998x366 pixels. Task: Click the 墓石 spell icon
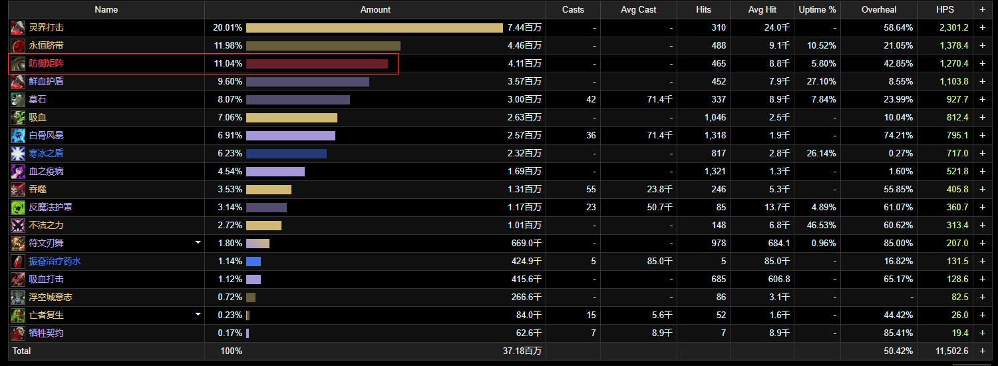pos(18,100)
